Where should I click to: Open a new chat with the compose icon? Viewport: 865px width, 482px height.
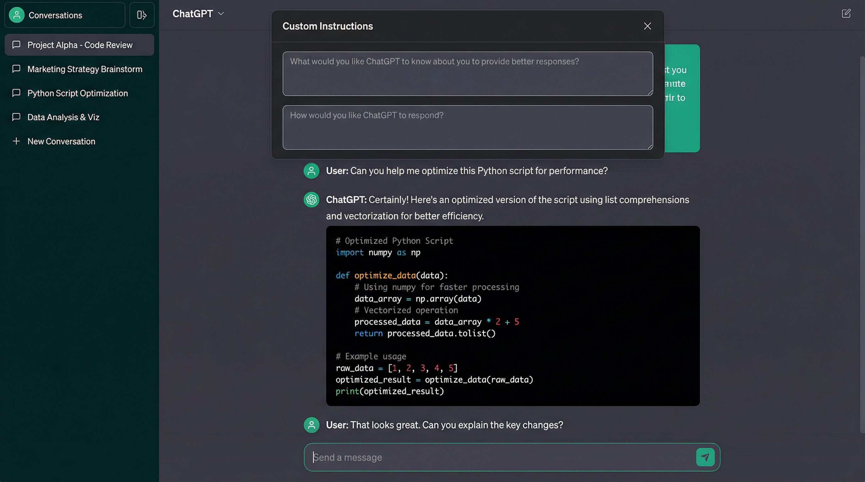(846, 13)
